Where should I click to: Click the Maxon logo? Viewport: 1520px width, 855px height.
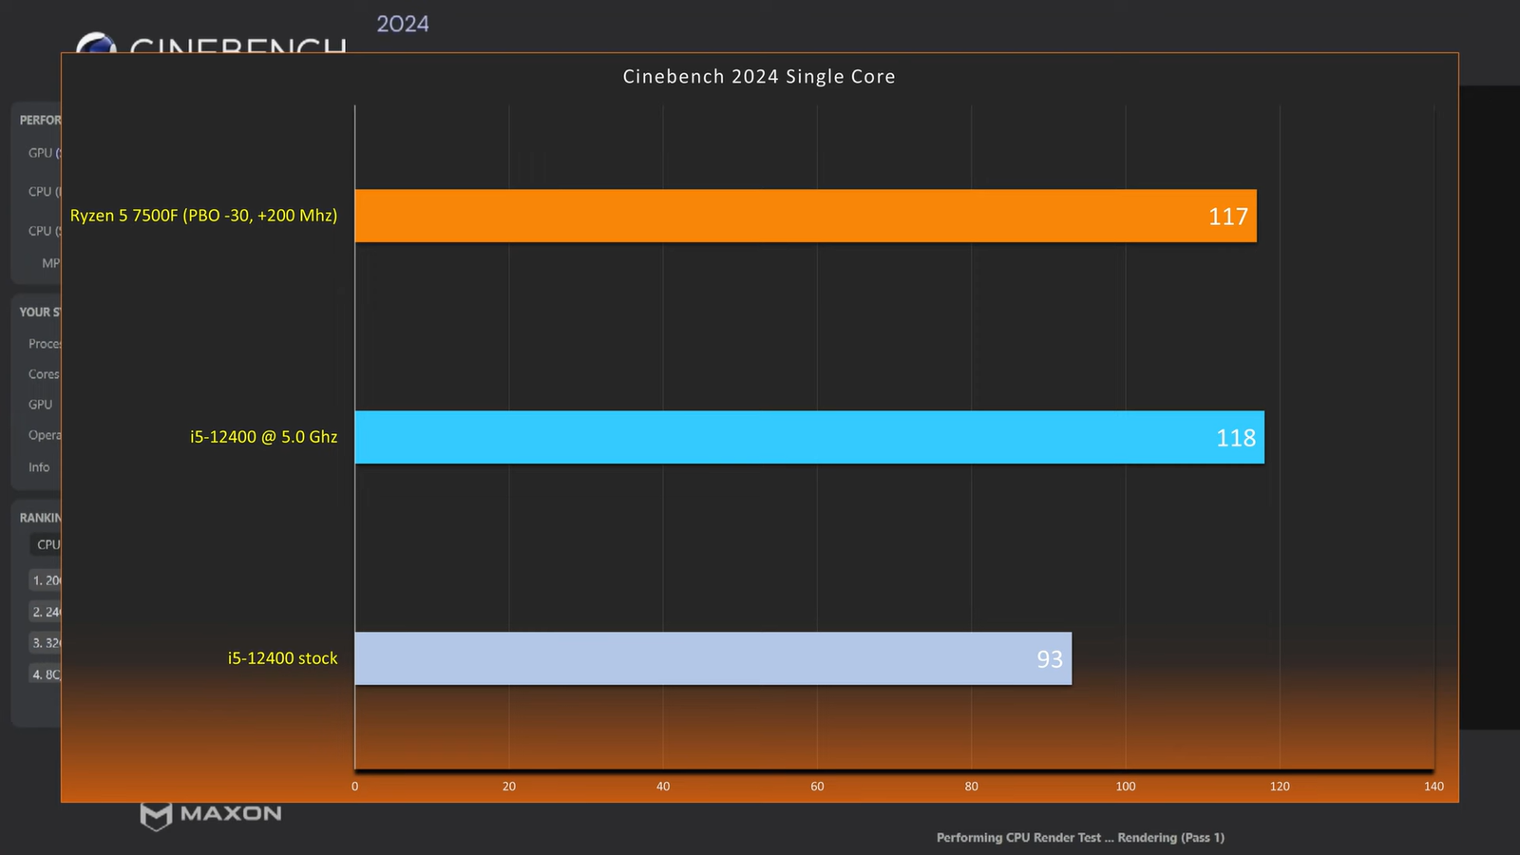tap(211, 814)
